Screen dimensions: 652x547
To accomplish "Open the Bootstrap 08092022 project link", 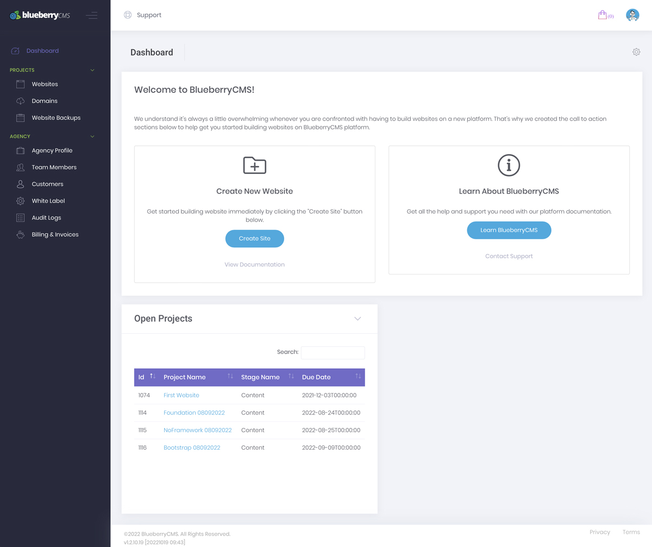I will point(192,447).
